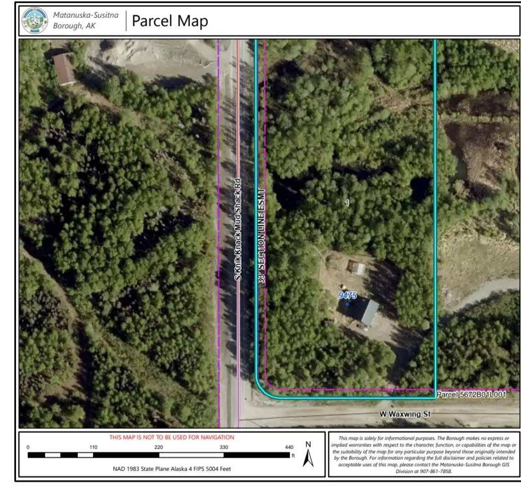Click the Parcel Map title text
521x492 pixels.
click(170, 21)
